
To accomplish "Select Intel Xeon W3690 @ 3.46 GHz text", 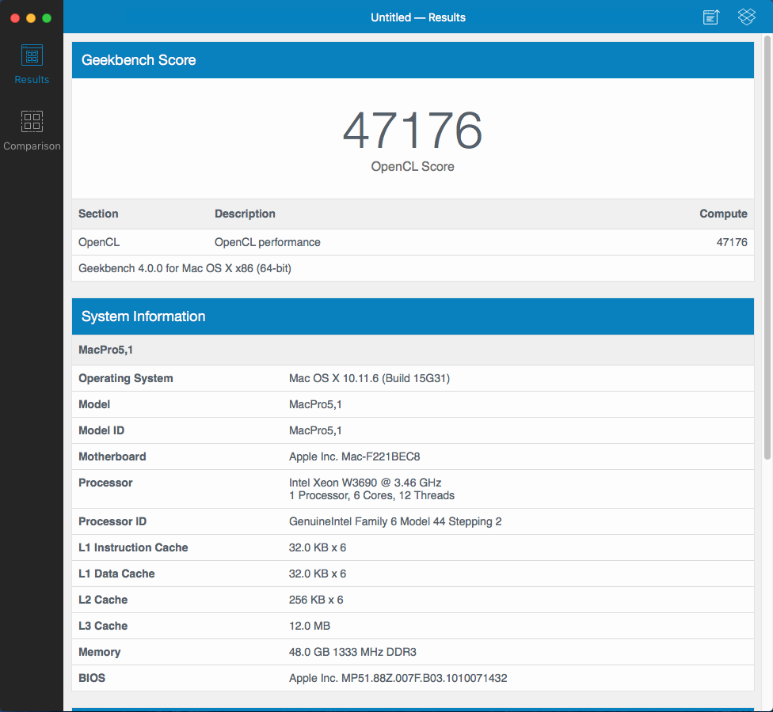I will pyautogui.click(x=365, y=483).
